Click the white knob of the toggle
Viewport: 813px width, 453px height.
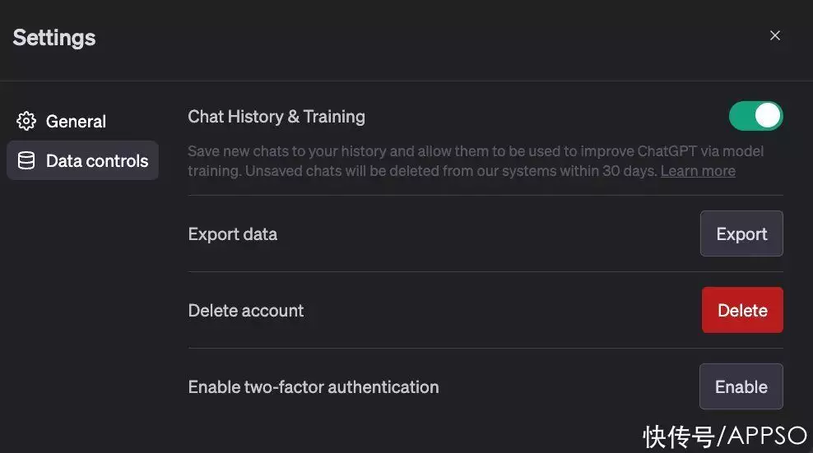(x=767, y=116)
